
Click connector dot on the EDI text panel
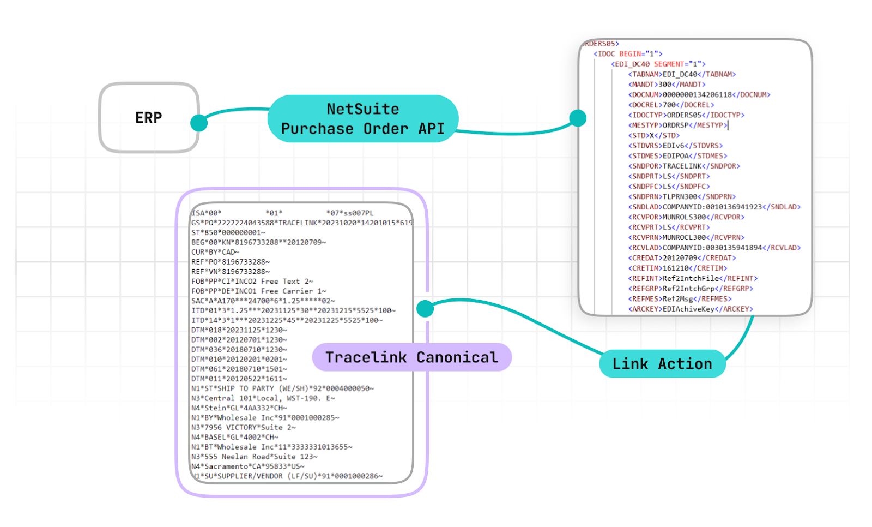[425, 308]
